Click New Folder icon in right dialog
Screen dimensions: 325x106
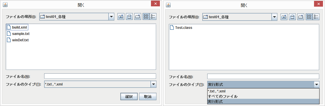(301, 17)
